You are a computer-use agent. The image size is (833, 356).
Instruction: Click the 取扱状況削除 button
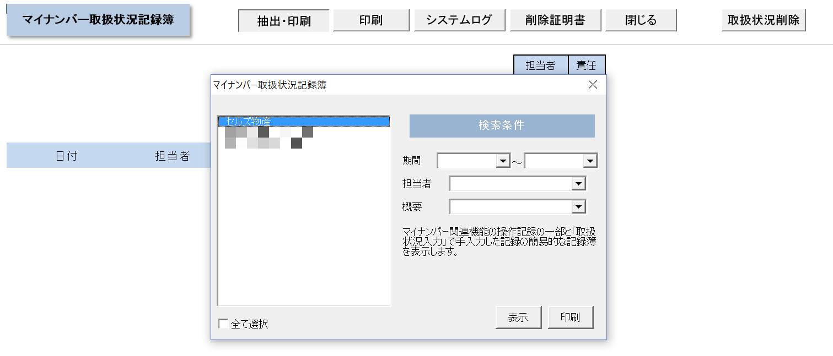click(x=763, y=21)
